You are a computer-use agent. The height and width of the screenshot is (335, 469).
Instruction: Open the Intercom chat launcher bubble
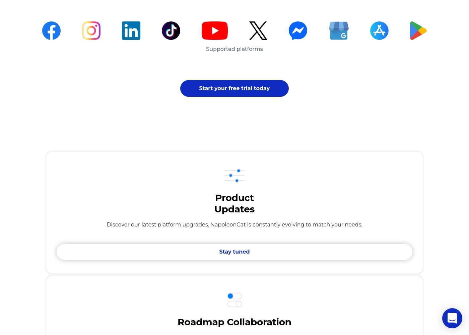click(x=452, y=318)
